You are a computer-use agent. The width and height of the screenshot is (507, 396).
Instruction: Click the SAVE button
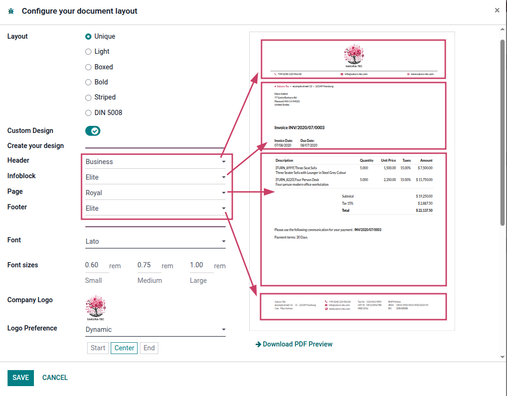21,378
